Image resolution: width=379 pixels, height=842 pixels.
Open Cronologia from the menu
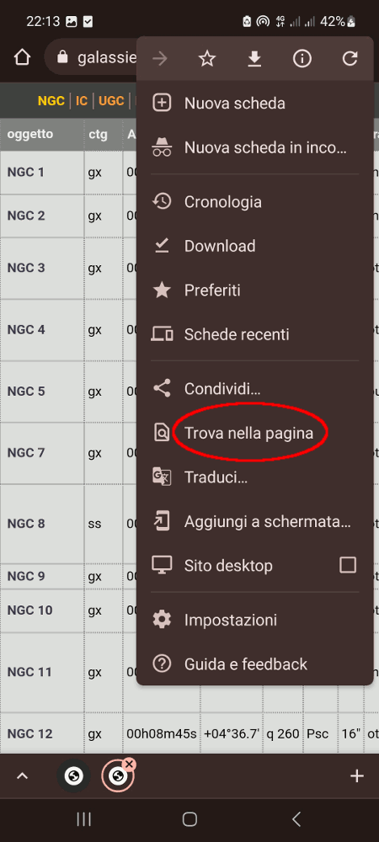255,202
